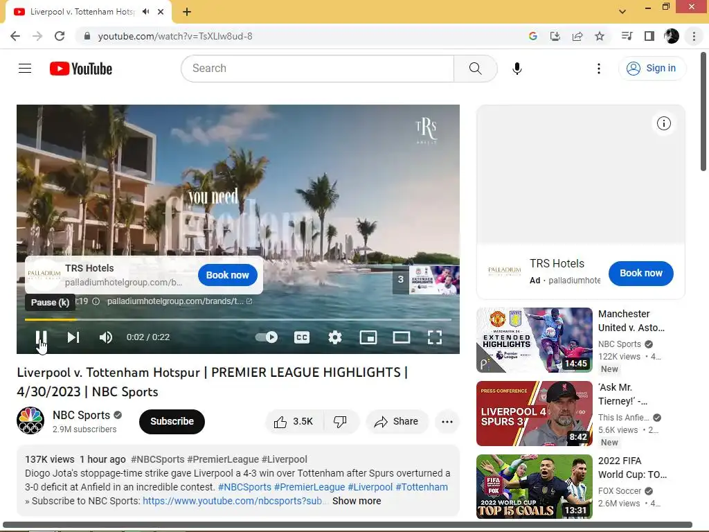Share this page icon in address bar
Image resolution: width=709 pixels, height=532 pixels.
coord(577,36)
